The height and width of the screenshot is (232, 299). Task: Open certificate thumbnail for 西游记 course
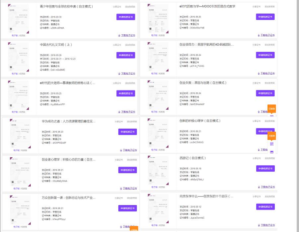158,171
